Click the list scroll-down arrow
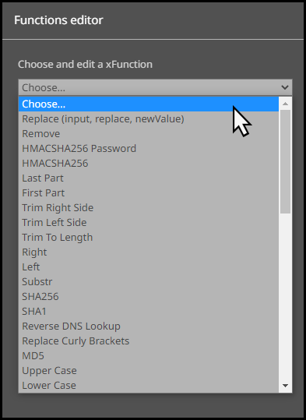Screen dimensions: 306x420 [286, 386]
